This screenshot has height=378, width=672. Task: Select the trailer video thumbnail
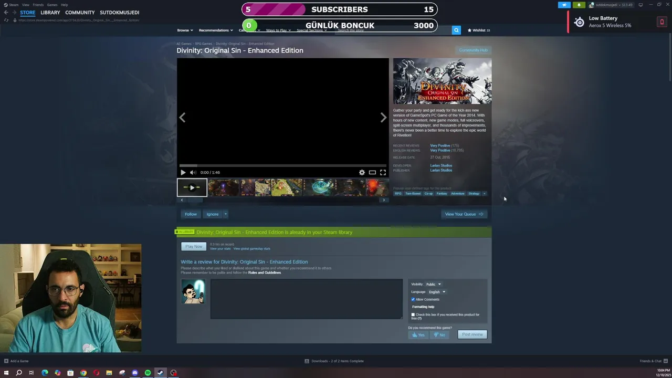(x=192, y=187)
